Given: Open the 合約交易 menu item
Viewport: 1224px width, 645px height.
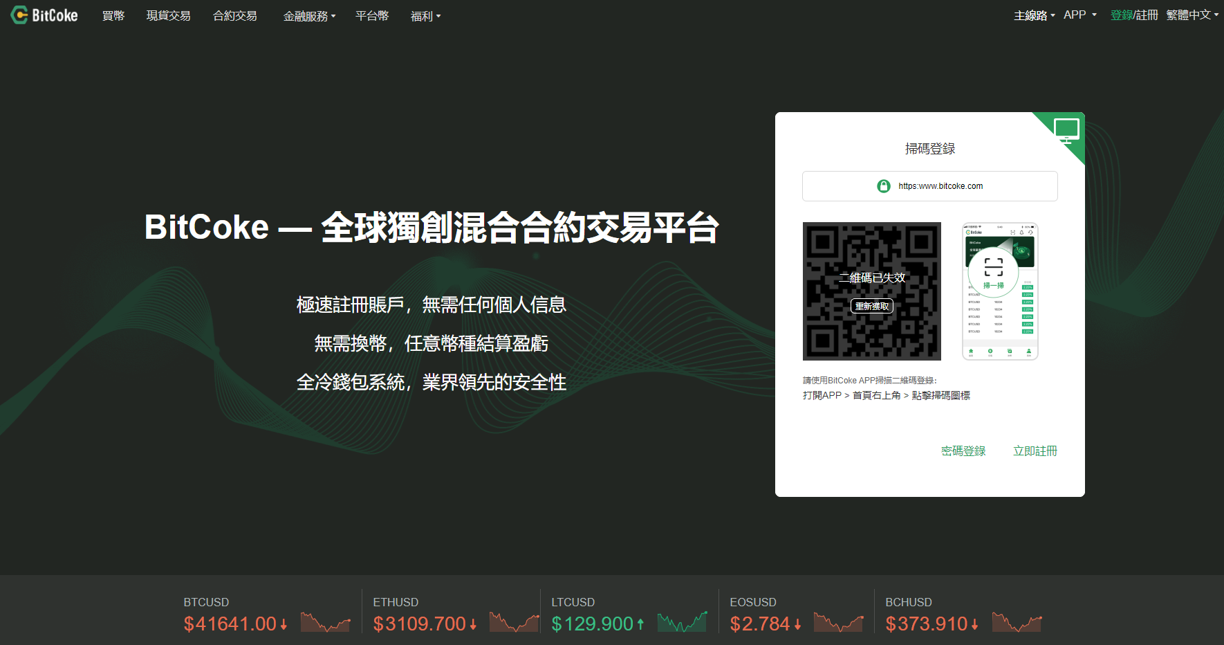Looking at the screenshot, I should [235, 16].
